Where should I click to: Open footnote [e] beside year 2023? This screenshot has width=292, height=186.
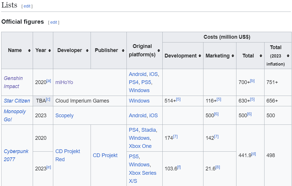tap(49, 167)
